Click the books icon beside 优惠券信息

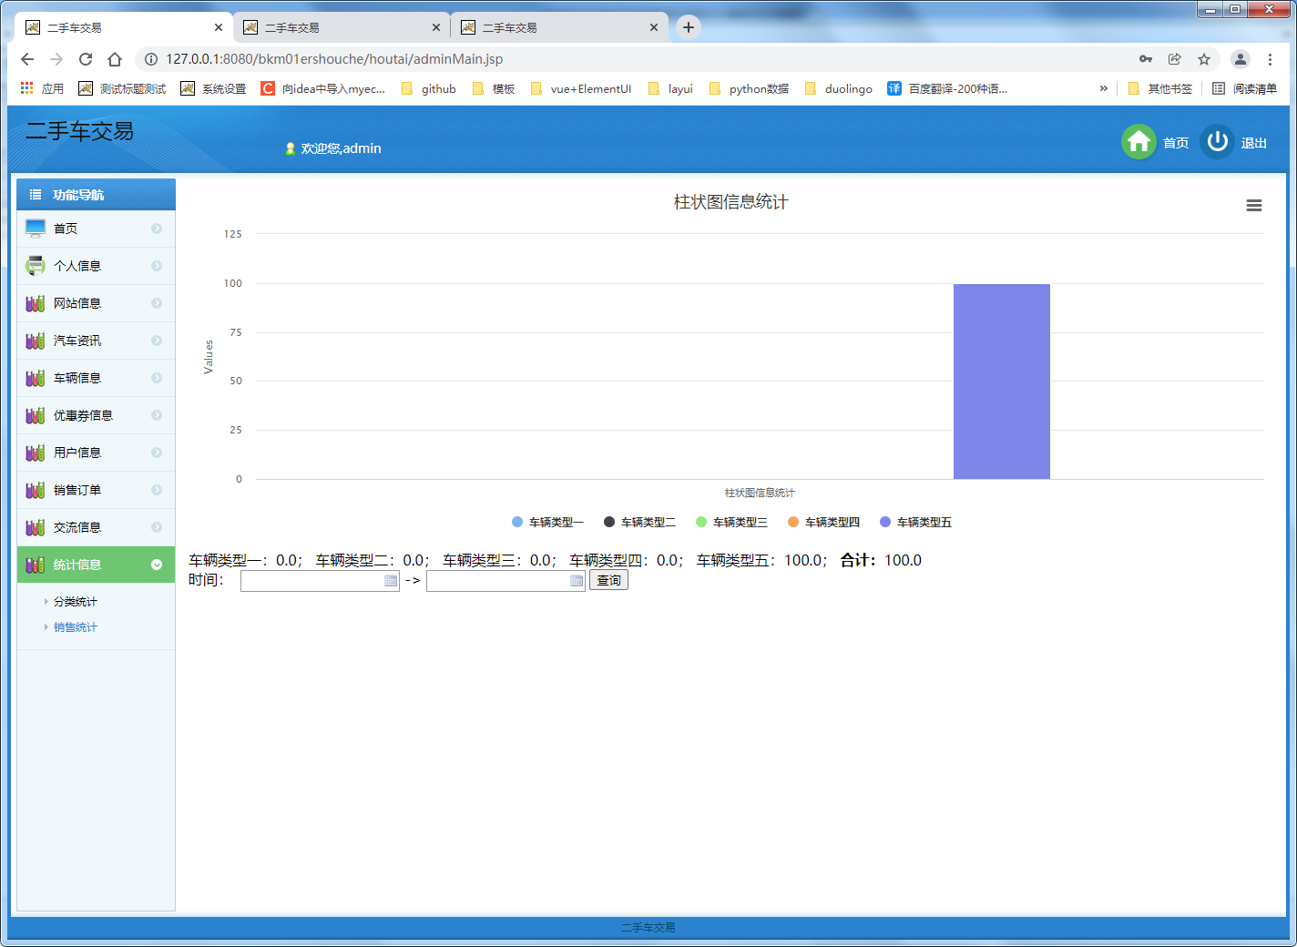coord(36,415)
